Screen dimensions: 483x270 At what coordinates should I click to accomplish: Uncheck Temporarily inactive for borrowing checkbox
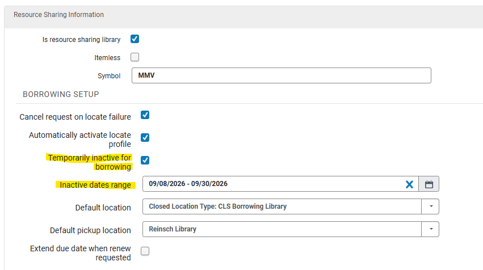145,161
